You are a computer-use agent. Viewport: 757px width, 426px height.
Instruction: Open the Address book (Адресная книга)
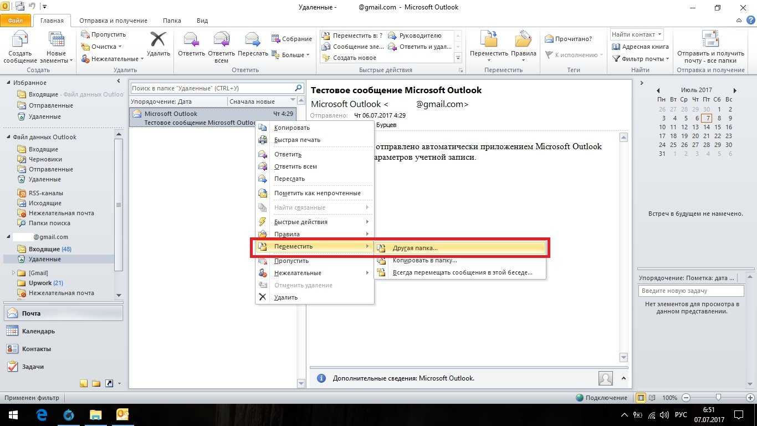[640, 47]
